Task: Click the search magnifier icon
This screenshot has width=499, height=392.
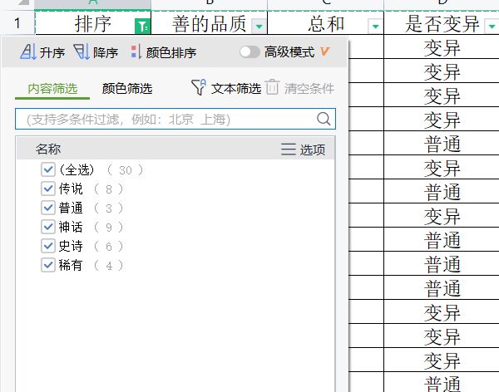Action: coord(324,119)
